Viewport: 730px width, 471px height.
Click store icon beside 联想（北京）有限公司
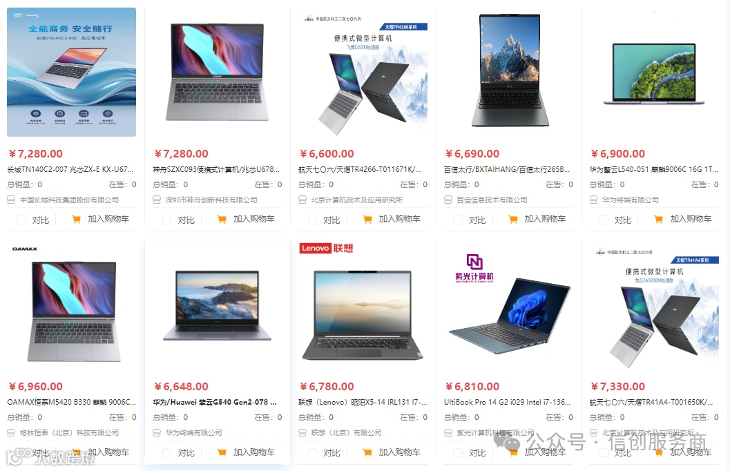(x=302, y=433)
